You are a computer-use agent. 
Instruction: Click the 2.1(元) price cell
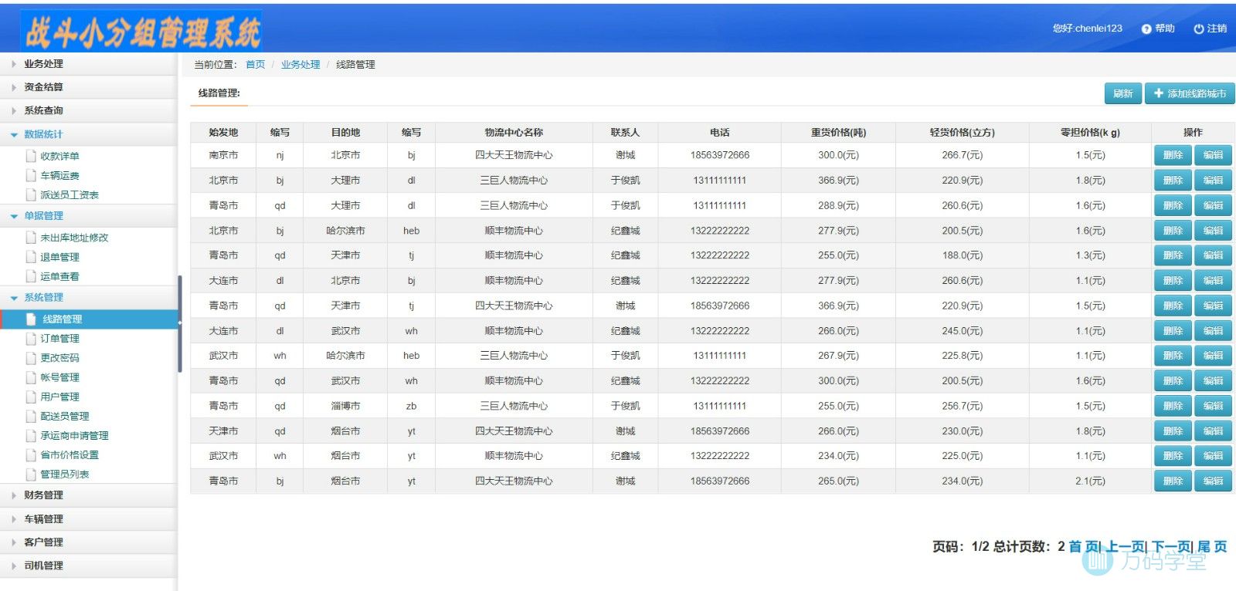[1090, 481]
